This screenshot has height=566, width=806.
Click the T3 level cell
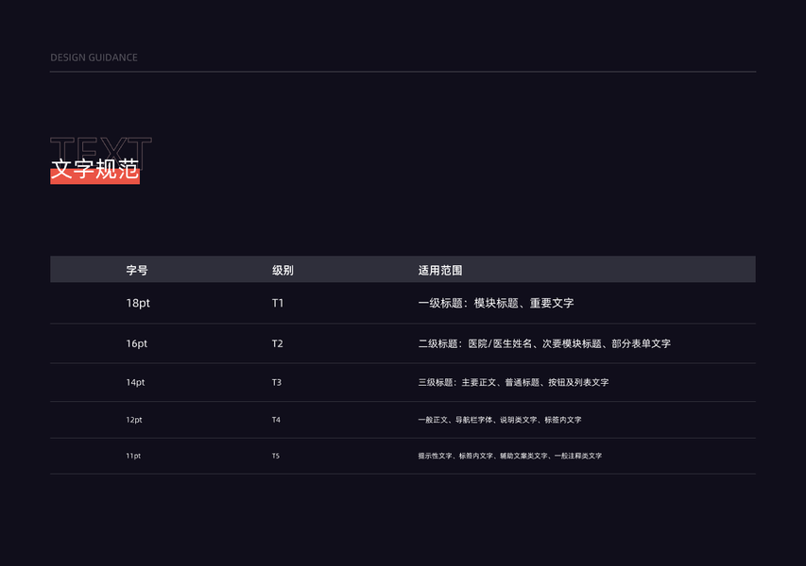pos(277,383)
